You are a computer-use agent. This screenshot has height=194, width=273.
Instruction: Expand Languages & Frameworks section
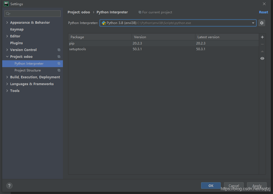coord(7,84)
